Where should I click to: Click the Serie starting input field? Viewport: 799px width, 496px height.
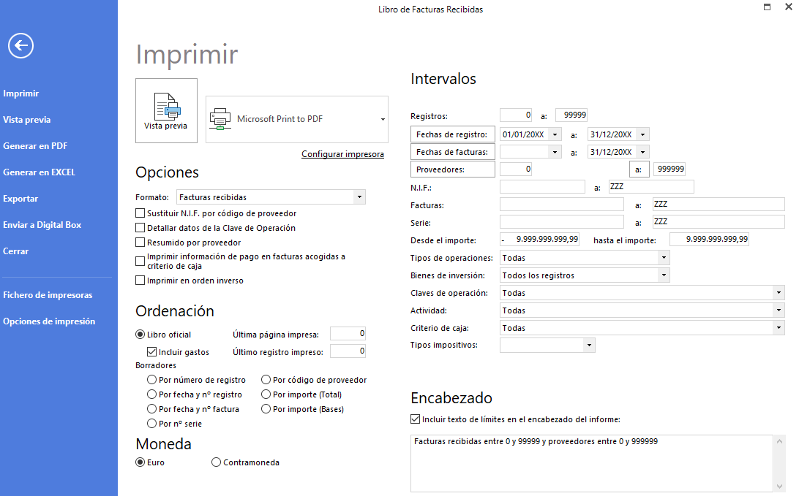pyautogui.click(x=561, y=222)
